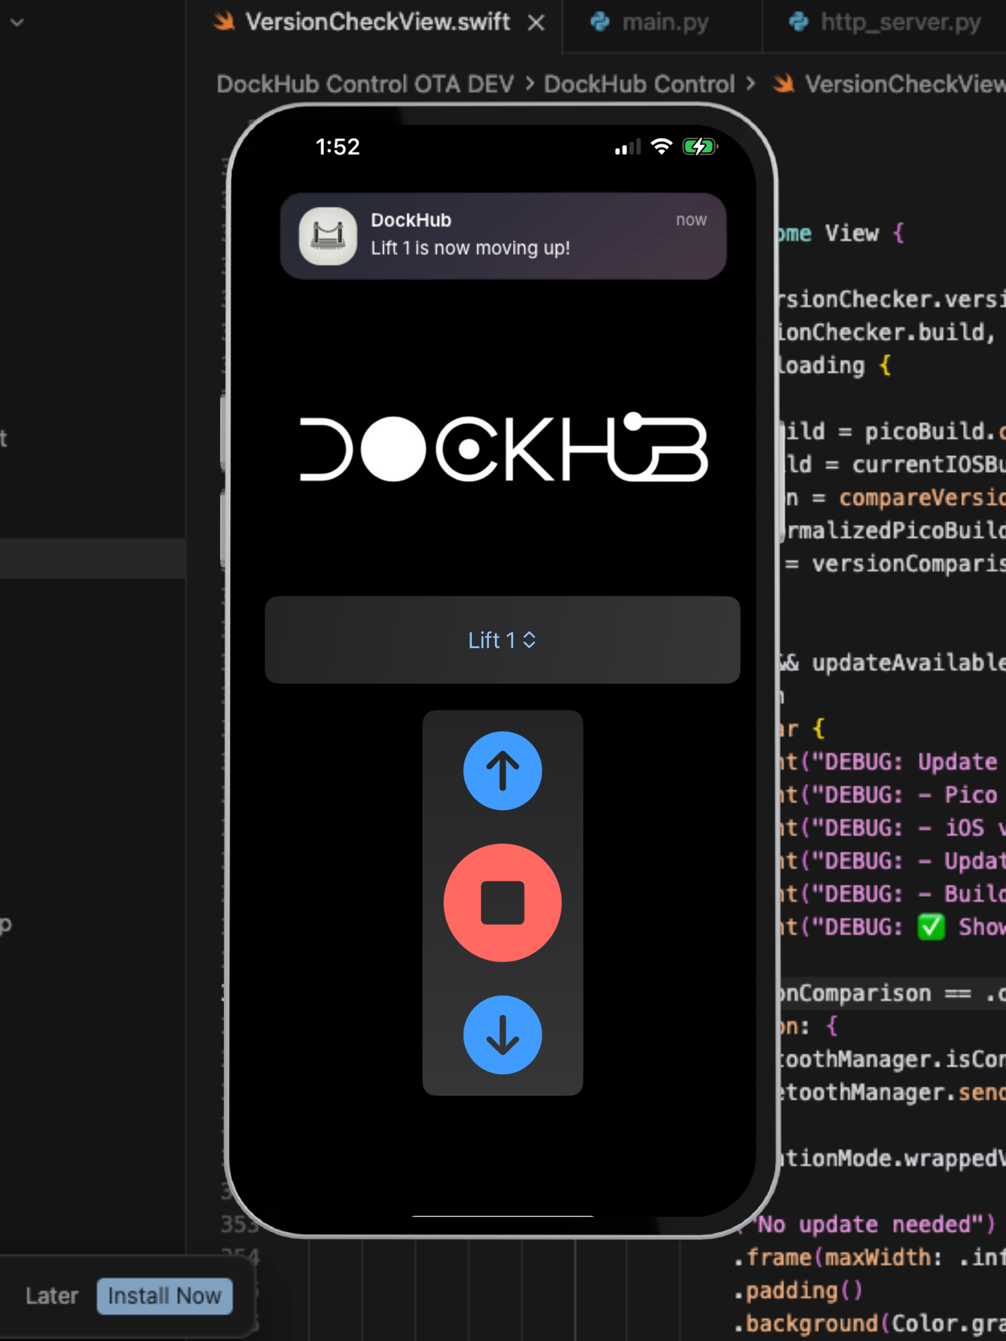The height and width of the screenshot is (1341, 1006).
Task: Click the cellular signal bars icon
Action: point(627,147)
